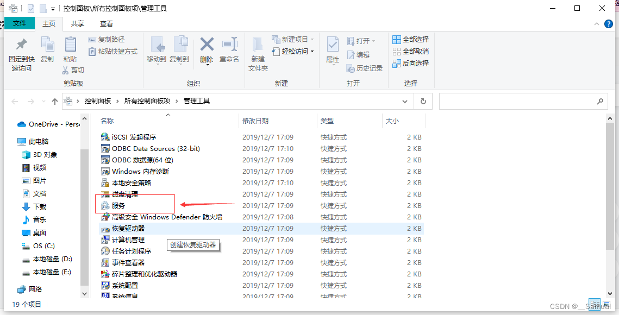619x315 pixels.
Task: Select Windows Defender Firewall advanced security item
Action: click(x=261, y=217)
